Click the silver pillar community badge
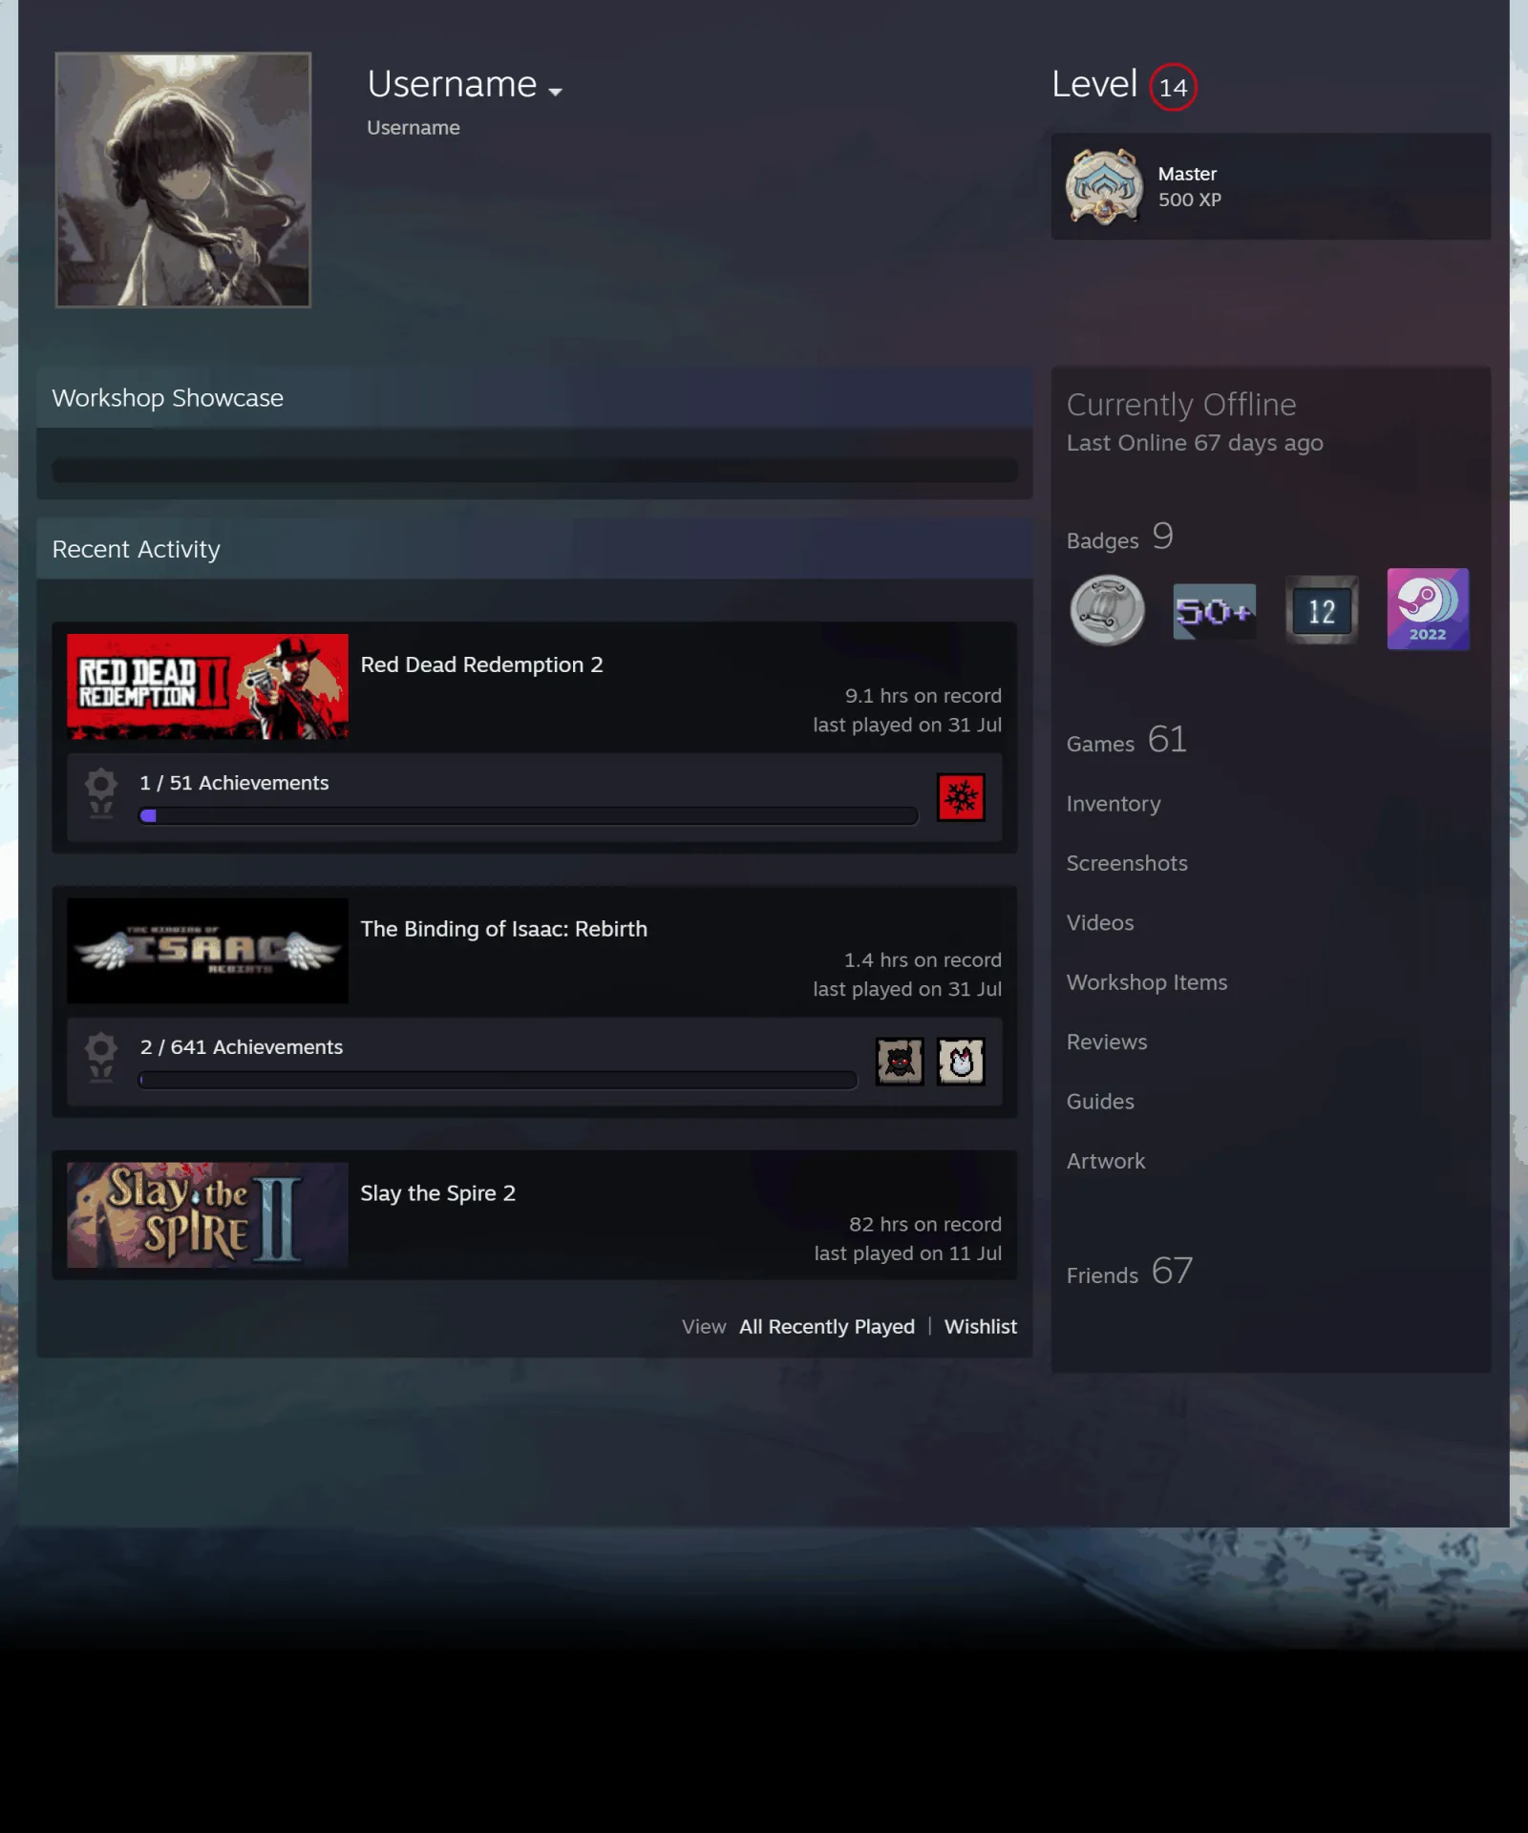 1107,610
